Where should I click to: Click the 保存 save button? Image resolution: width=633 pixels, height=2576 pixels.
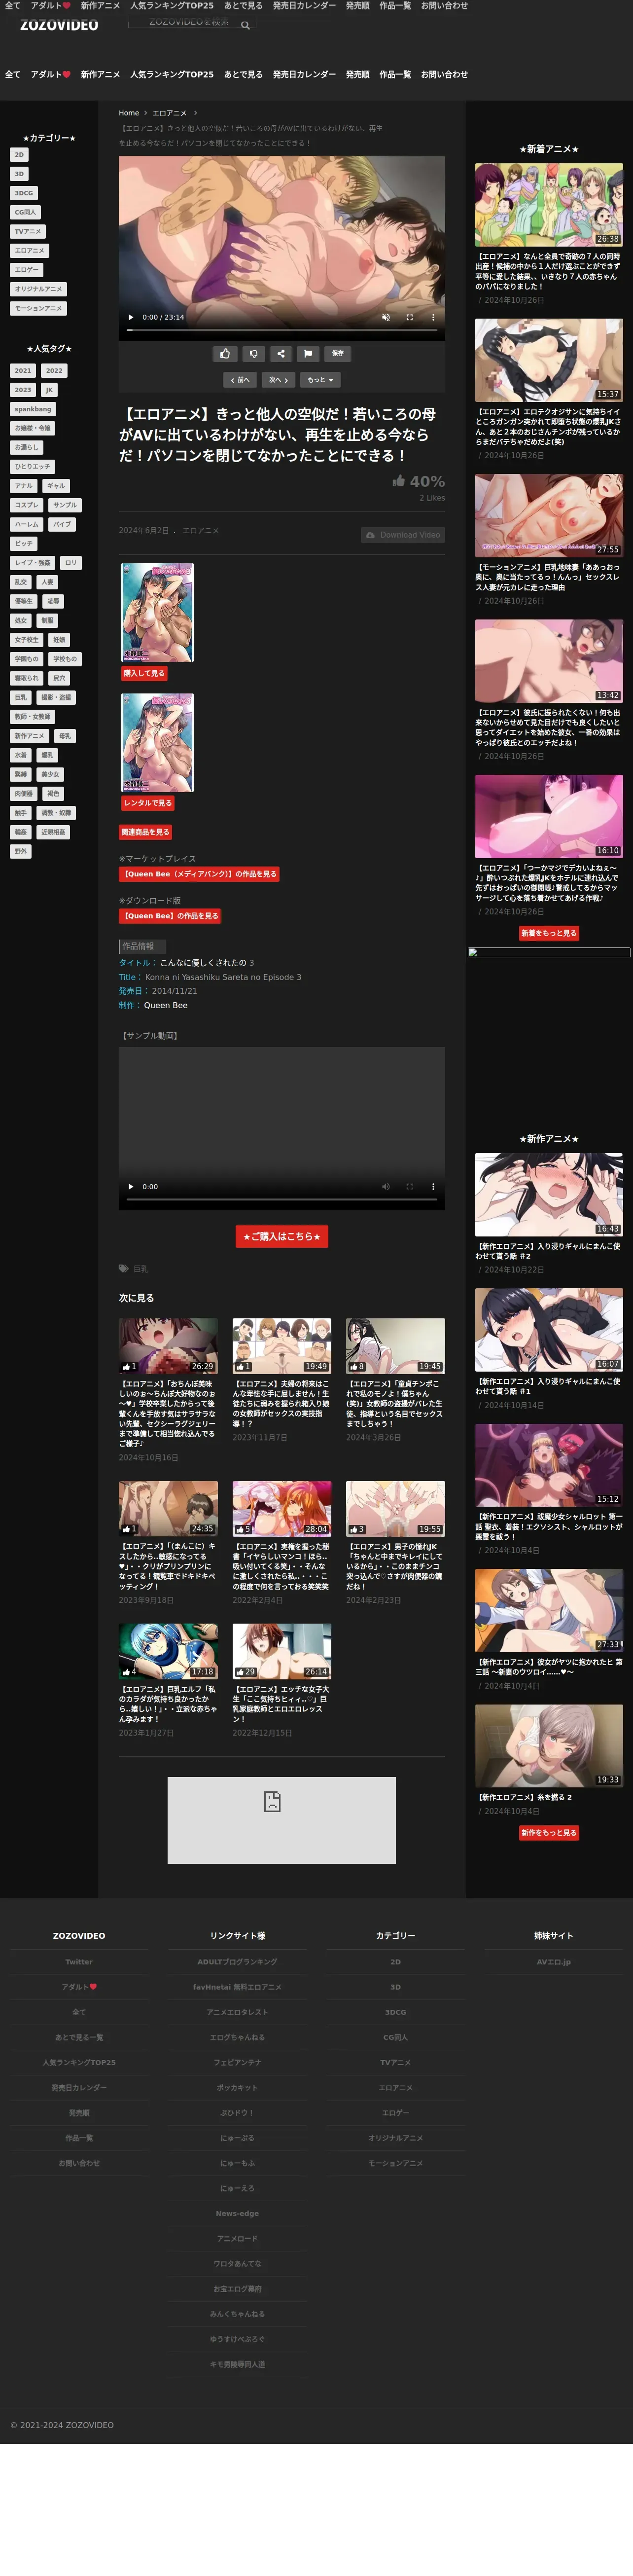click(x=338, y=353)
